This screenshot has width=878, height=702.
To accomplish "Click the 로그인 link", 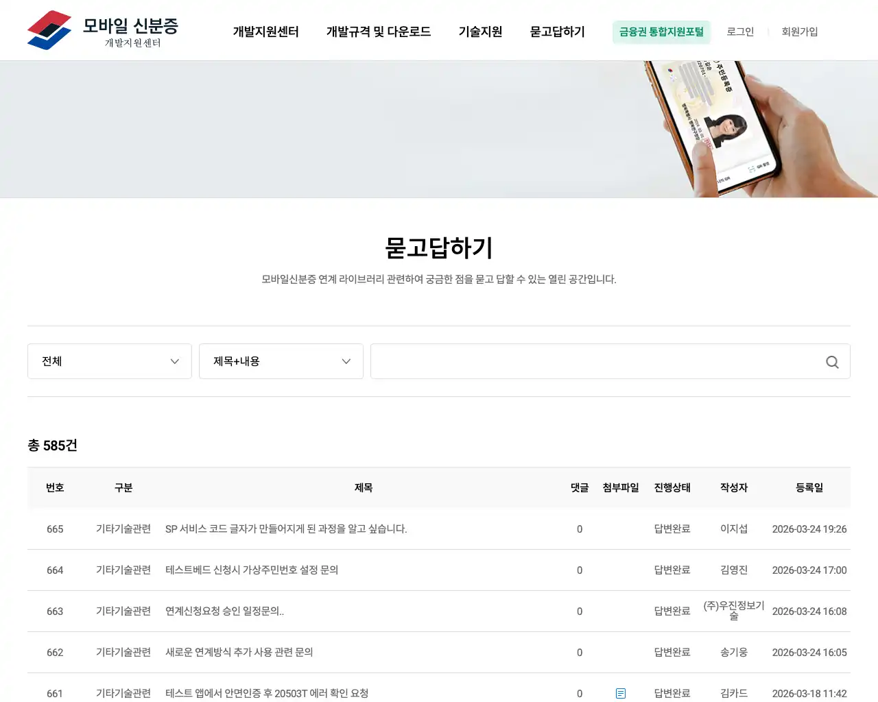I will (x=740, y=32).
